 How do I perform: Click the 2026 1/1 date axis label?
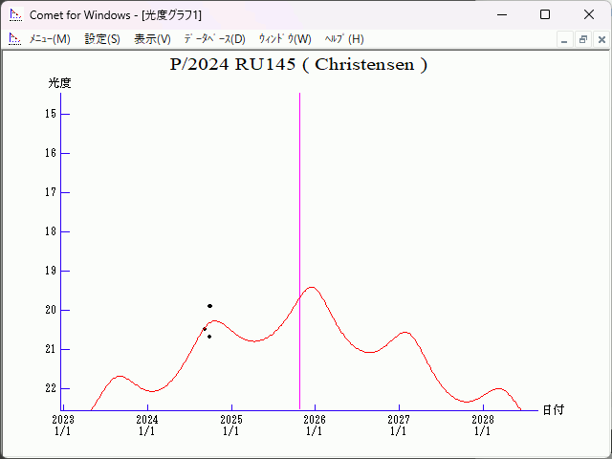pyautogui.click(x=315, y=425)
